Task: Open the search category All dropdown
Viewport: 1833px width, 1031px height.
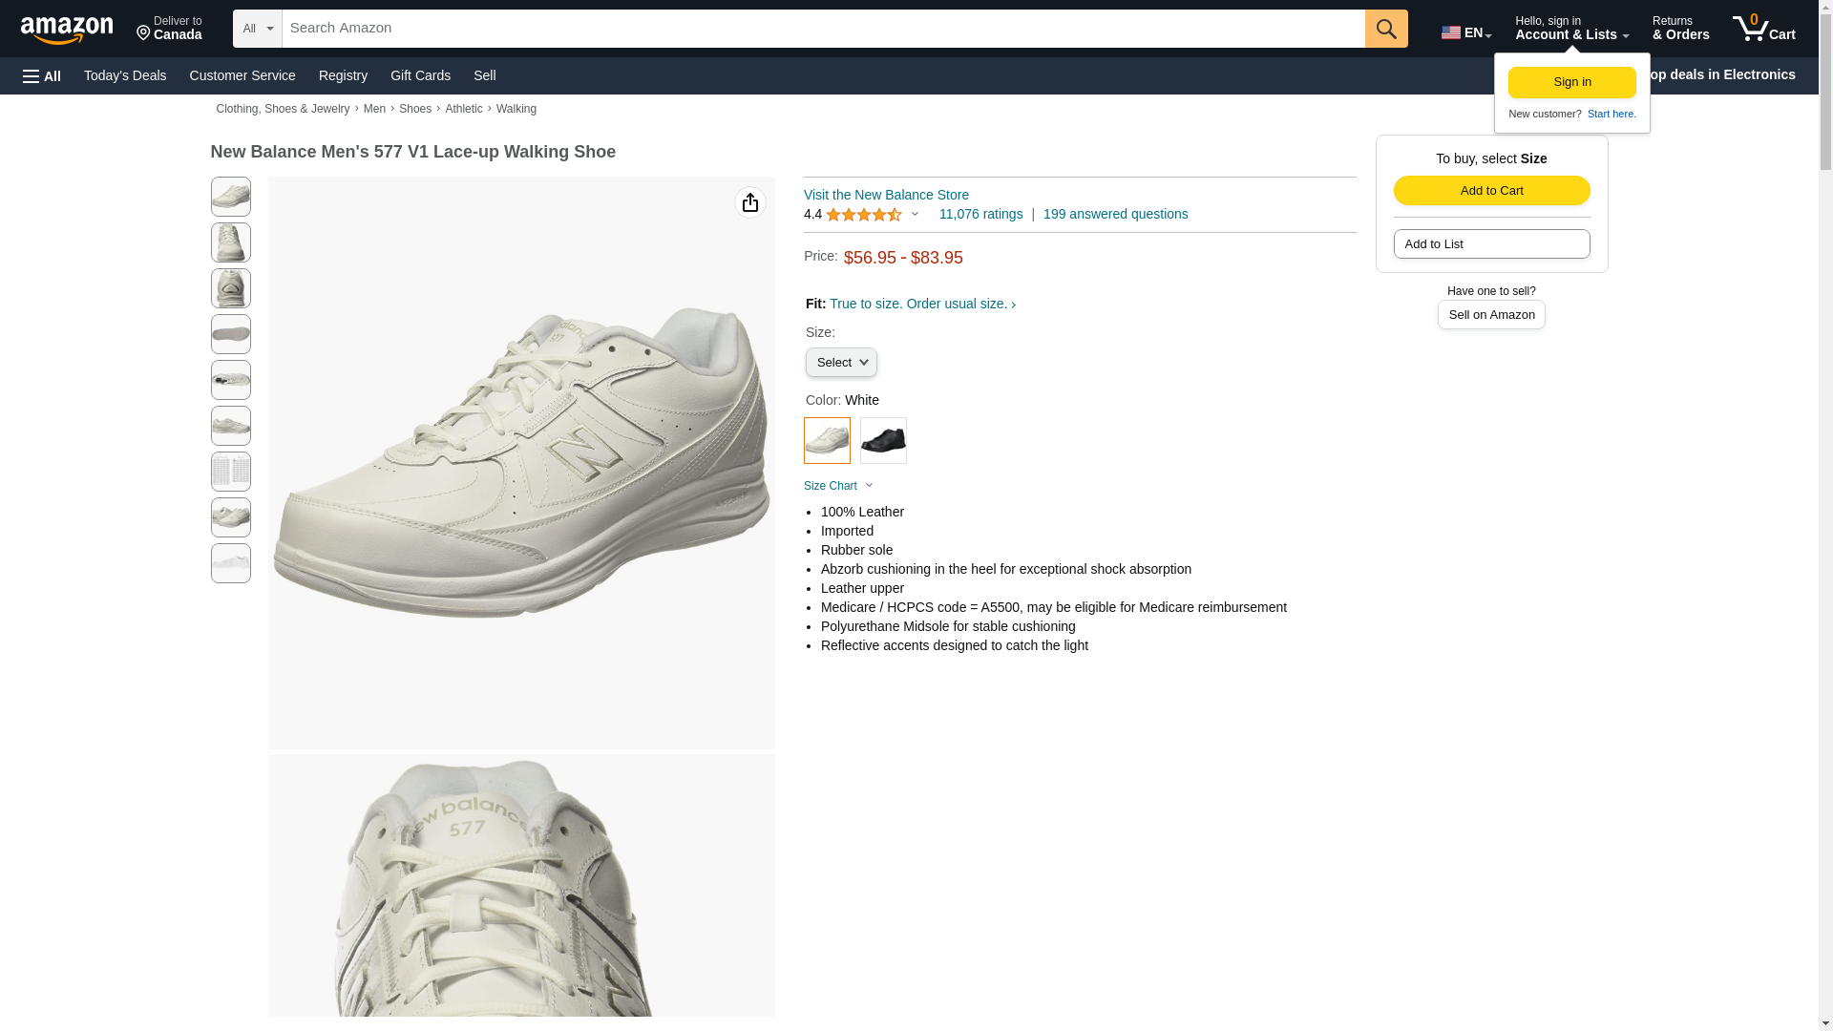Action: (257, 29)
